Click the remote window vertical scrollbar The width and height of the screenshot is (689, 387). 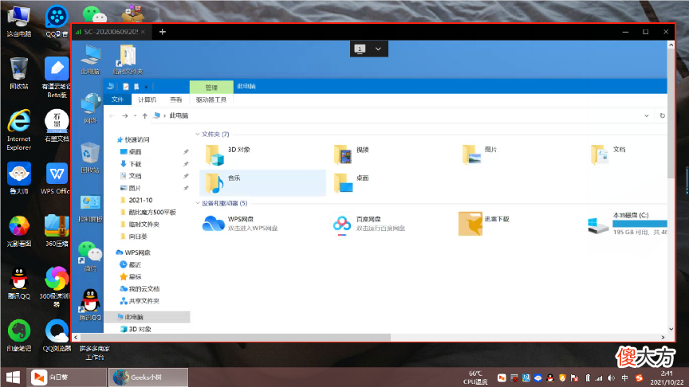(671, 114)
